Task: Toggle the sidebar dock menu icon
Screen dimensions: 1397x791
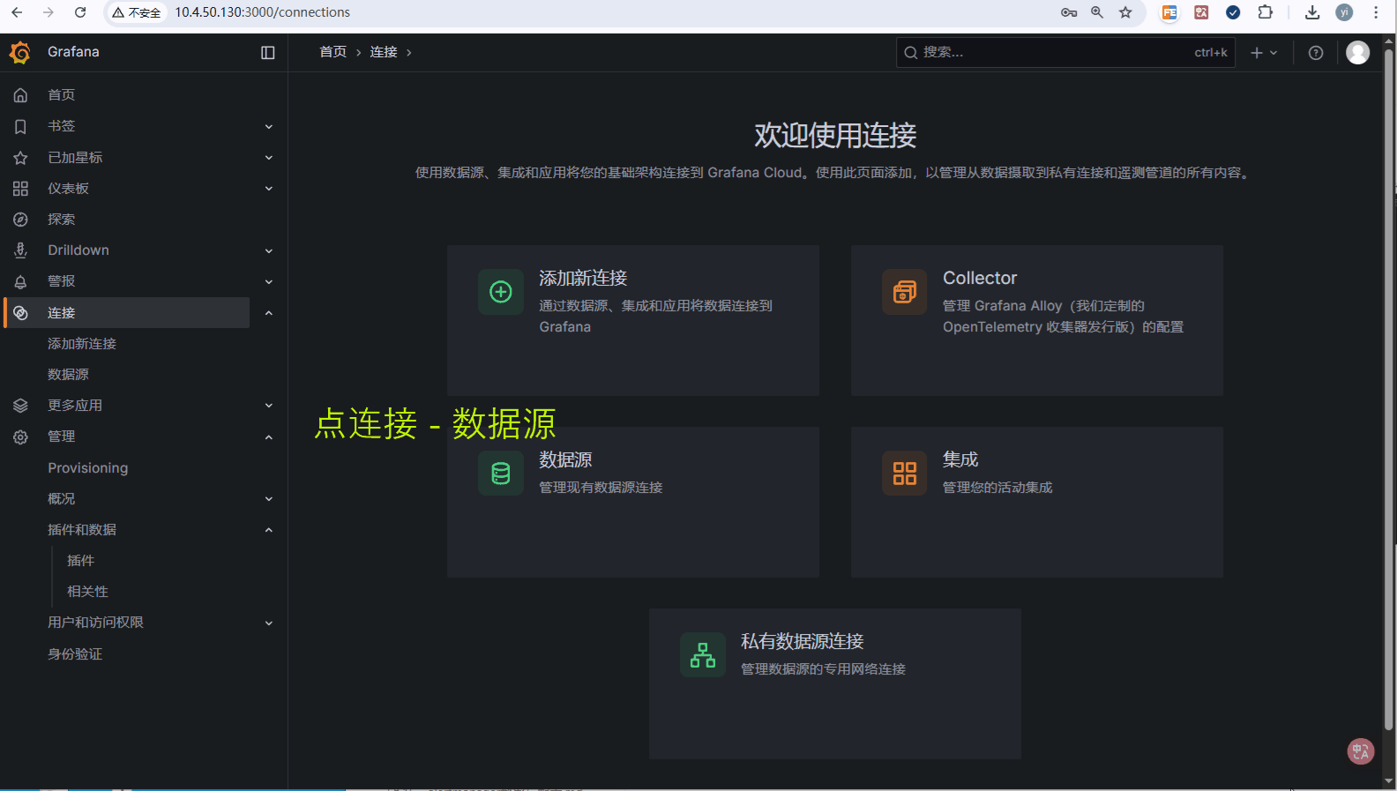Action: 268,53
